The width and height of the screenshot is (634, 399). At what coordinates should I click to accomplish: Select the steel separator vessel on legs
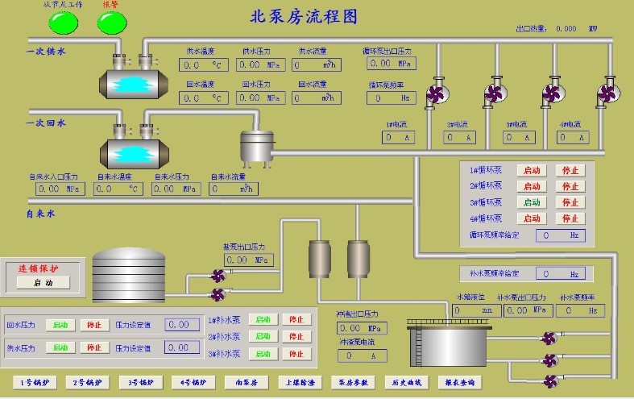257,149
